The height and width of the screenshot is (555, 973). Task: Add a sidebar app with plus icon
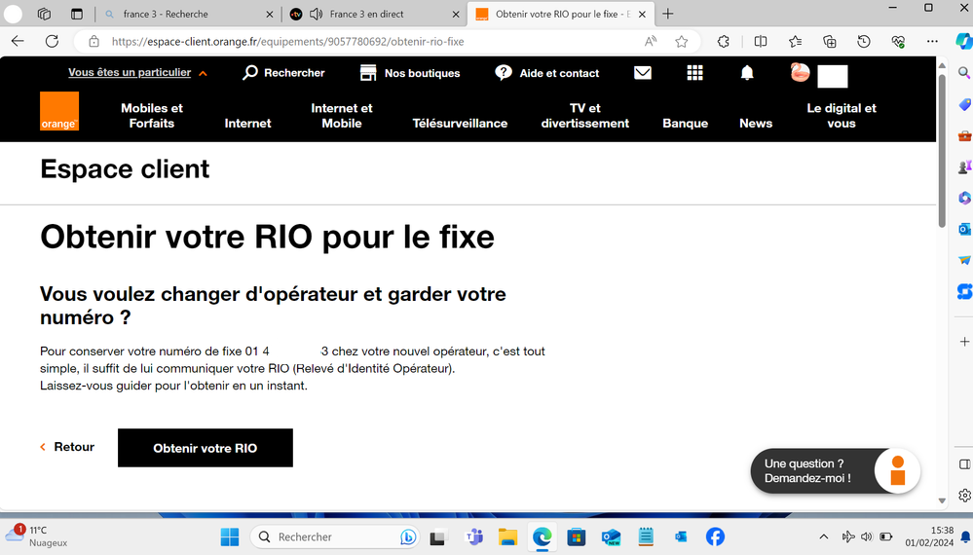click(964, 342)
